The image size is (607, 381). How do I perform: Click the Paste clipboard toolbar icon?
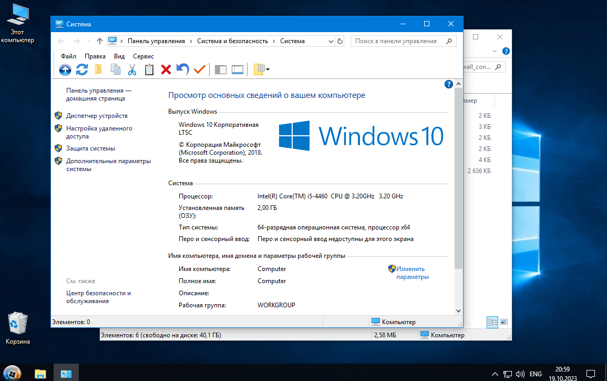click(149, 69)
